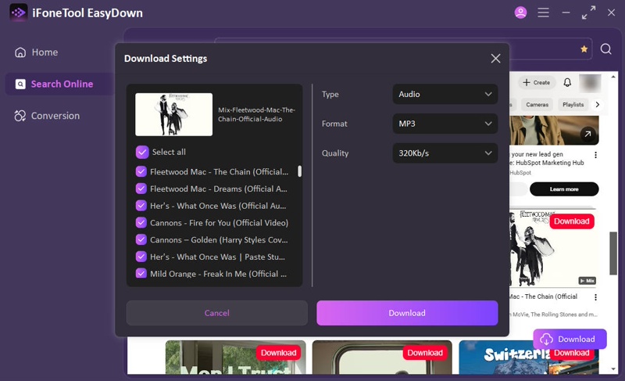Click the YouTube Create button
Image resolution: width=625 pixels, height=381 pixels.
point(537,83)
